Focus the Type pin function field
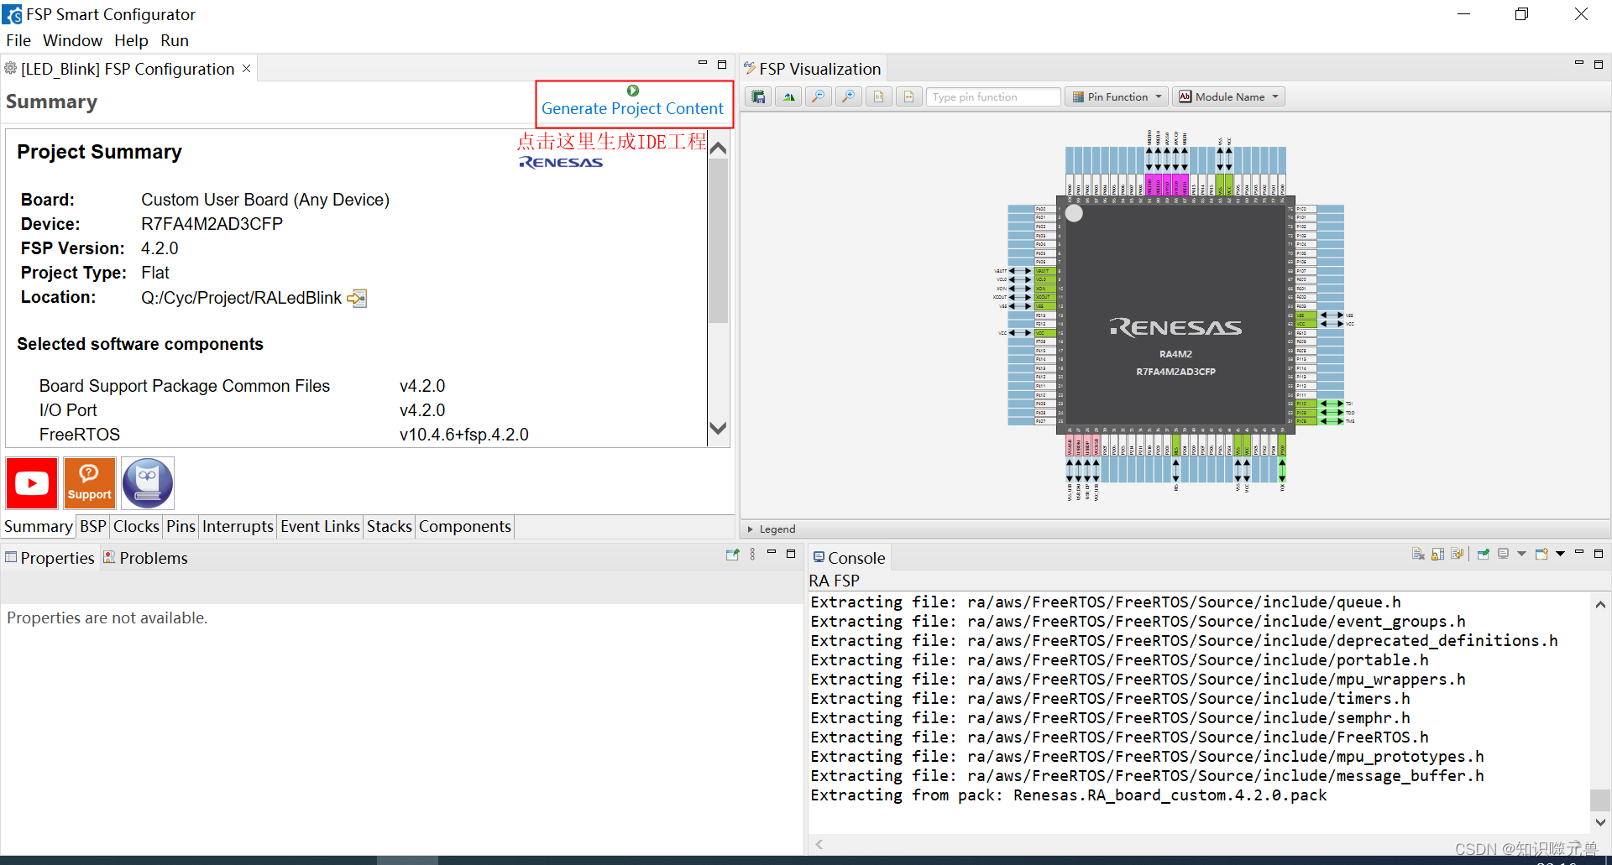1612x865 pixels. [x=993, y=97]
